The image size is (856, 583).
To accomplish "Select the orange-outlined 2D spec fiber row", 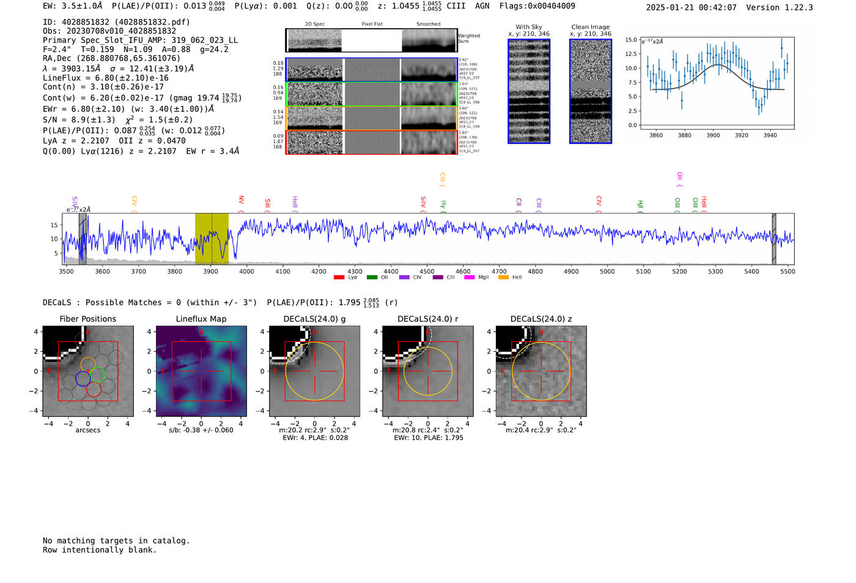I will pyautogui.click(x=372, y=118).
